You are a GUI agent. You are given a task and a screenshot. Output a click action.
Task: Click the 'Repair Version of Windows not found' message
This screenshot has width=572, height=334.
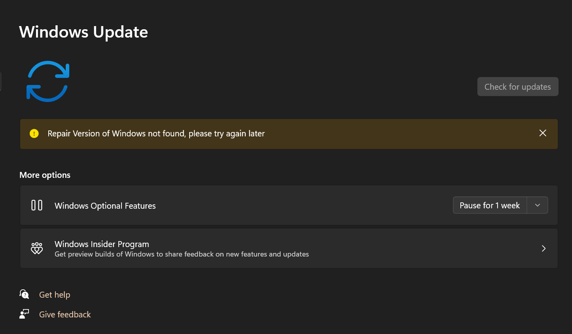pos(156,134)
